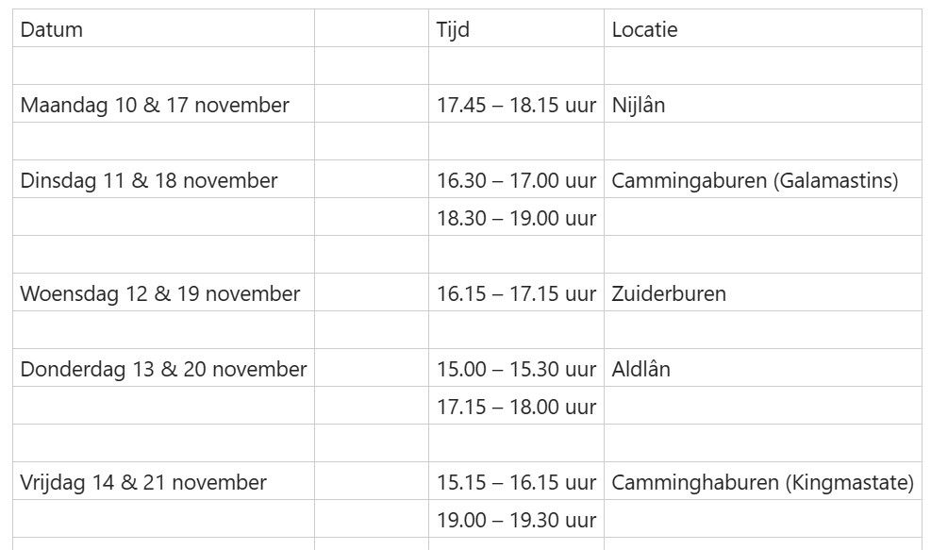Click the 17.45 – 18.15 uur time
The height and width of the screenshot is (550, 931).
516,105
